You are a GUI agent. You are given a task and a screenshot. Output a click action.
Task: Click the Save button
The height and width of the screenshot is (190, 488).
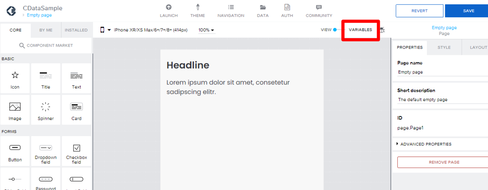[466, 11]
